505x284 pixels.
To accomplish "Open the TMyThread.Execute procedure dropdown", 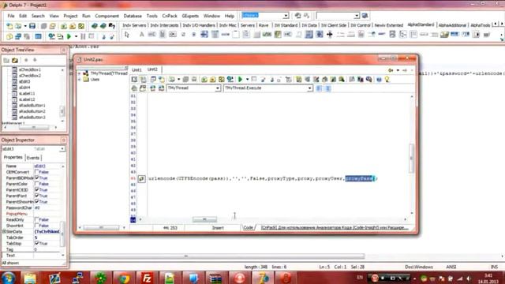I will point(310,88).
